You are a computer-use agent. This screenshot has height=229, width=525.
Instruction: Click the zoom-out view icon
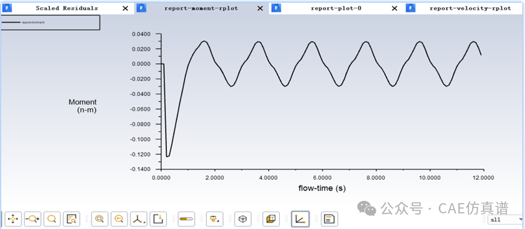tap(119, 219)
